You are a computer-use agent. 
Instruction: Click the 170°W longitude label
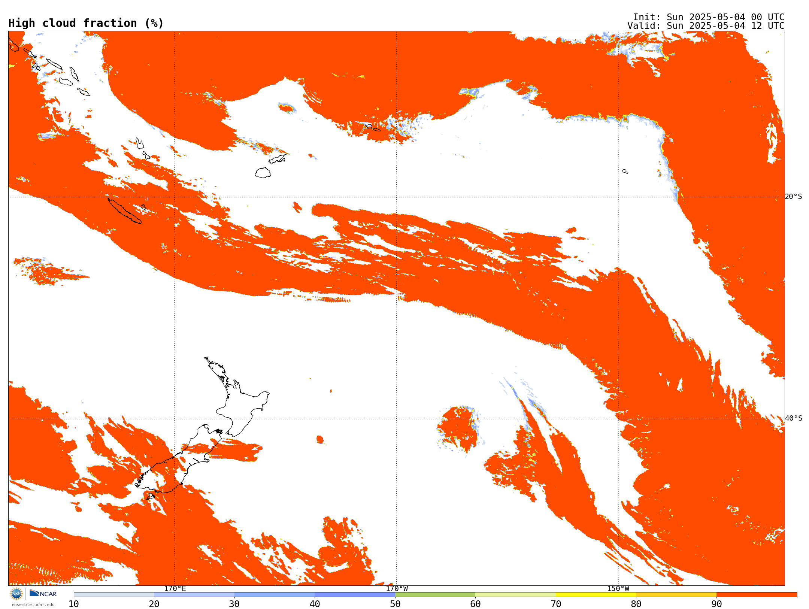pos(397,589)
